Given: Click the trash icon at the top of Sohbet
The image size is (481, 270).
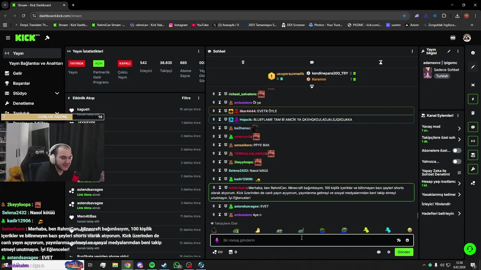Looking at the screenshot, I should 243,62.
